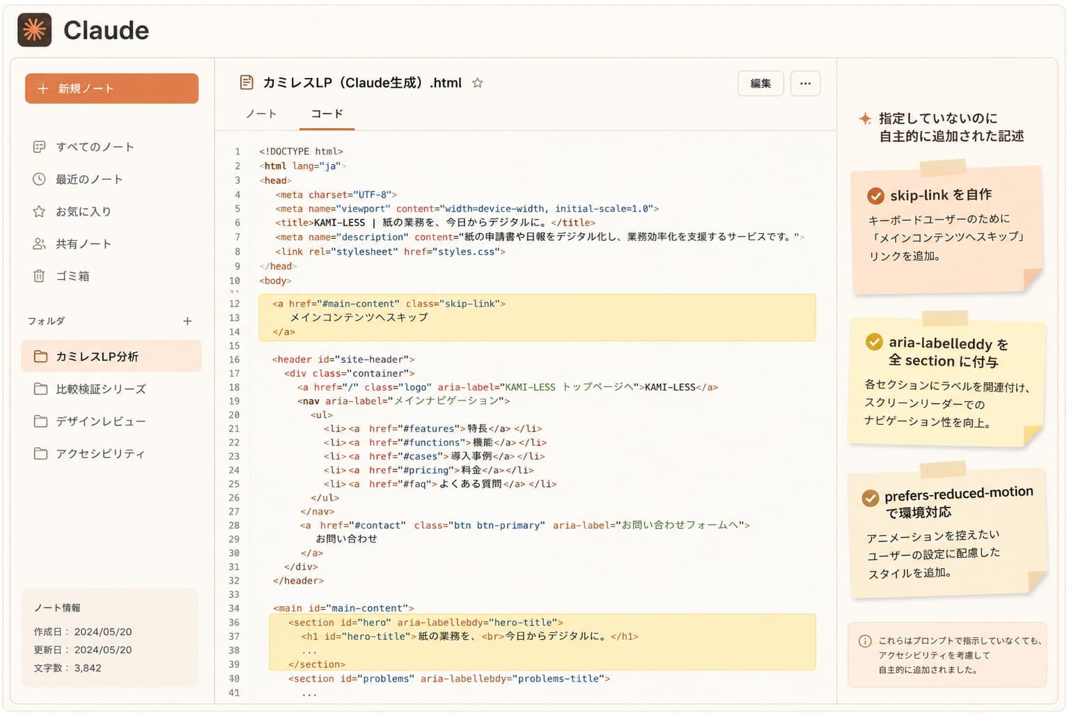Click the すべてのノート list icon
This screenshot has width=1069, height=713.
pyautogui.click(x=39, y=147)
